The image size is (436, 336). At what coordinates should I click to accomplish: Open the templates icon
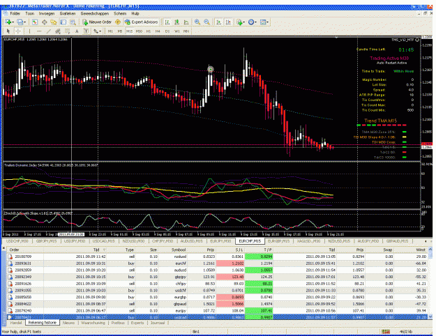[263, 22]
